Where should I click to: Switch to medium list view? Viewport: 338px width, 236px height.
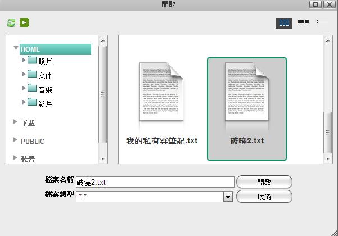[304, 22]
